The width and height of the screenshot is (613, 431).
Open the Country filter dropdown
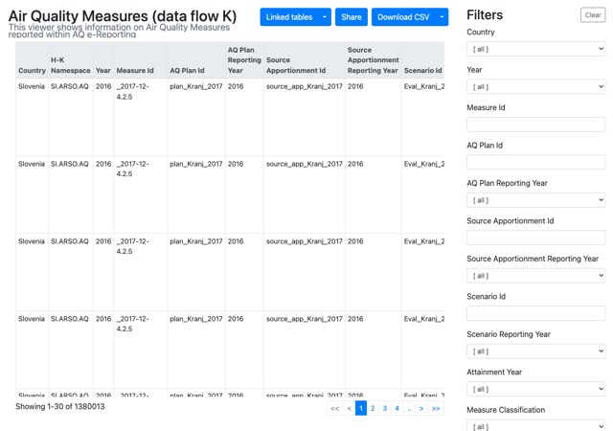(535, 49)
